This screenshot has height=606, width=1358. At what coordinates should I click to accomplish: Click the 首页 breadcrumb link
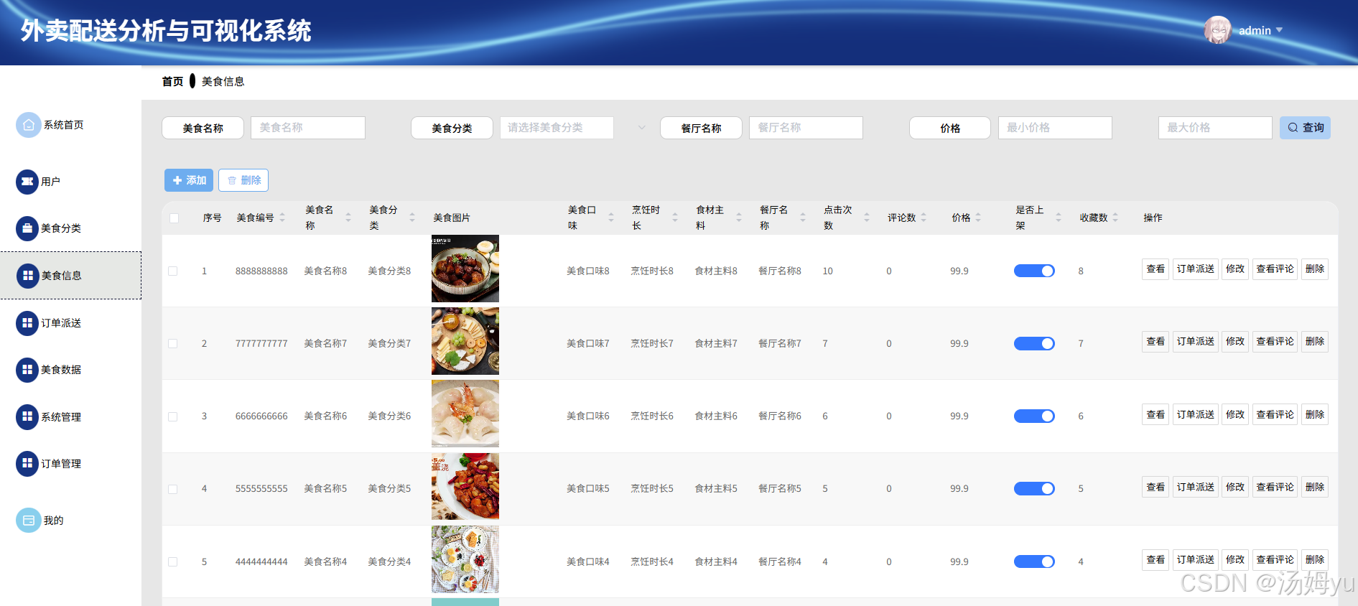172,82
